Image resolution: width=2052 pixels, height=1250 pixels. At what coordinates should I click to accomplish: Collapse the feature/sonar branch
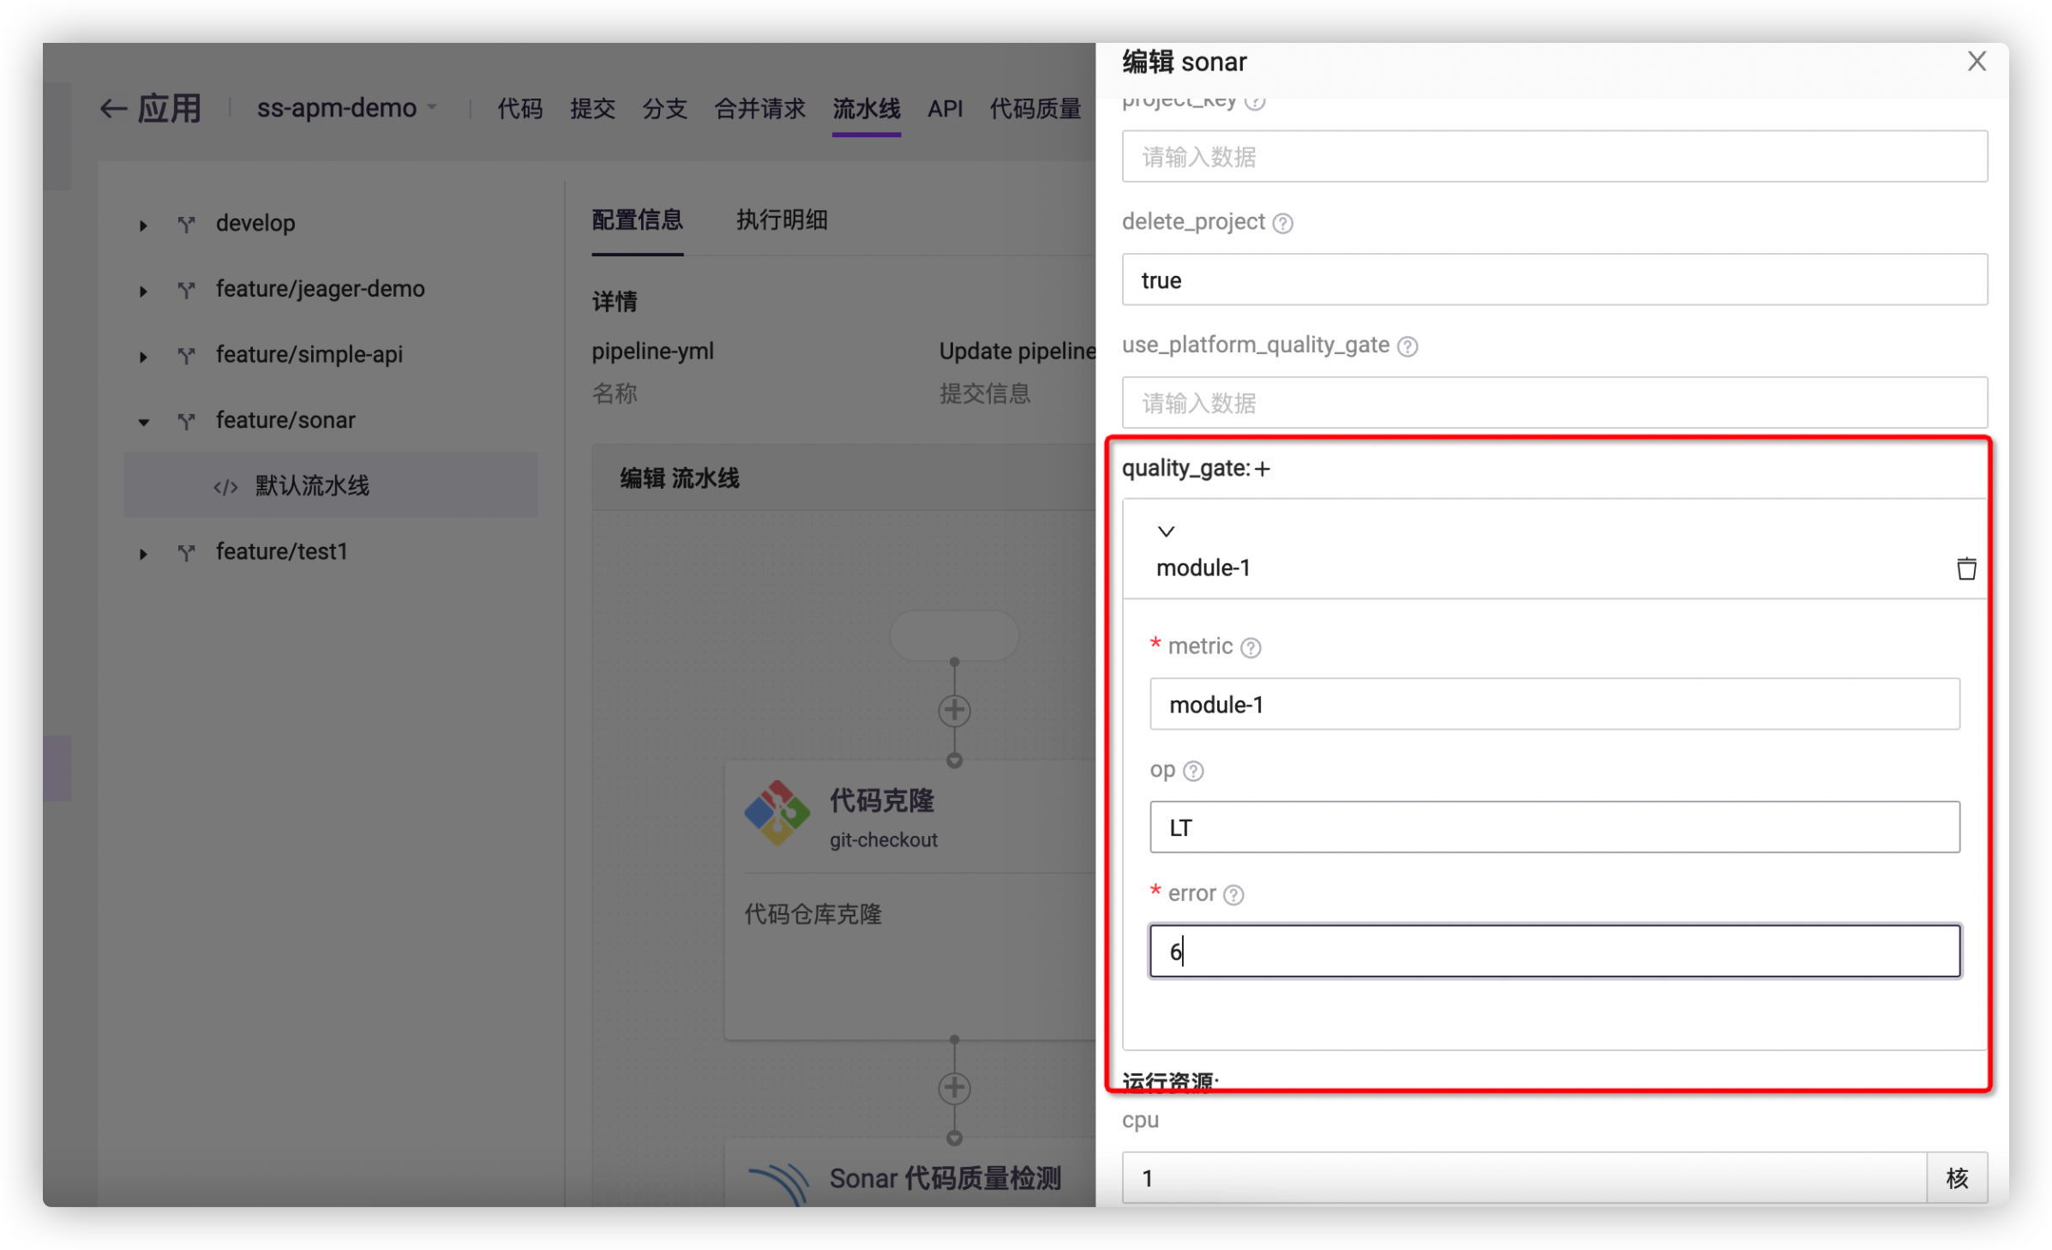[143, 422]
